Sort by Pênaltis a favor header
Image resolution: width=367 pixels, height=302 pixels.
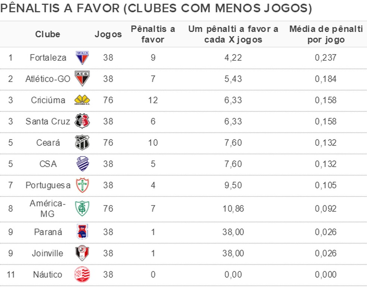[x=153, y=34]
